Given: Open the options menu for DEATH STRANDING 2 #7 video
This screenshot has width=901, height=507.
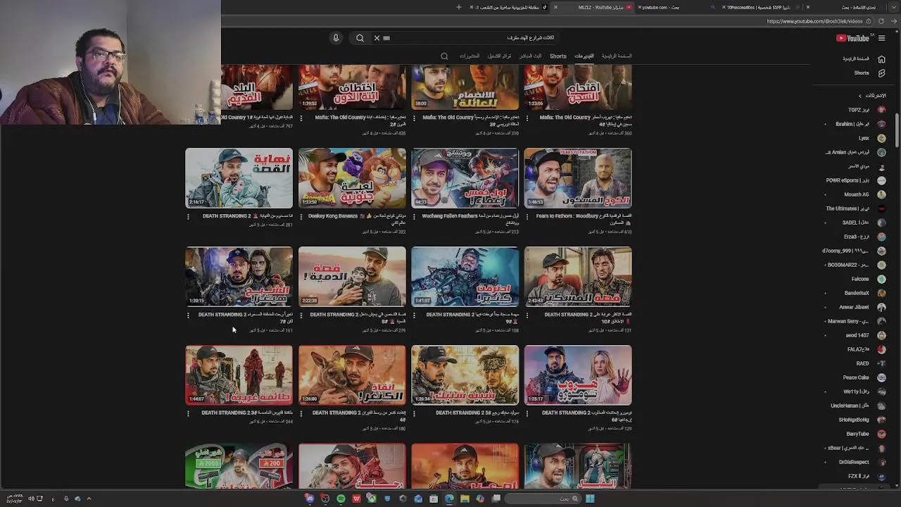Looking at the screenshot, I should coord(188,315).
